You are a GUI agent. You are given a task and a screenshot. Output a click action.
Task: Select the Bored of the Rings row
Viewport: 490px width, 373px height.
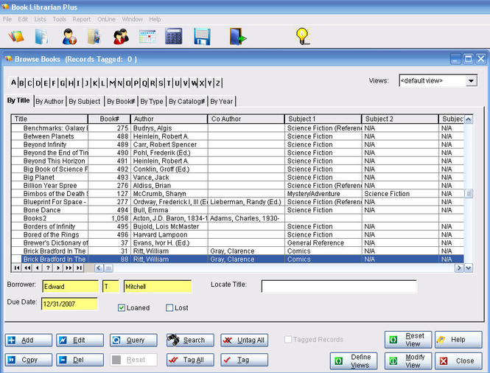(237, 235)
